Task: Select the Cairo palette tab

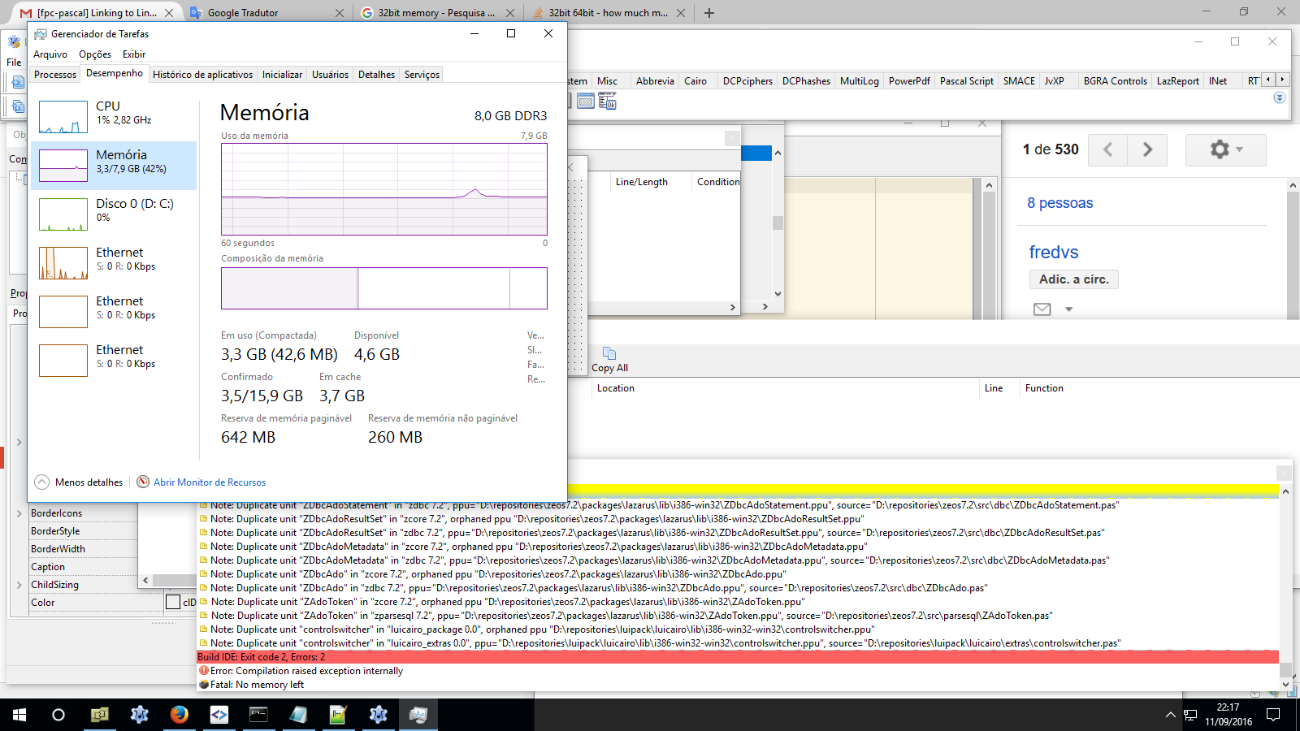Action: tap(695, 81)
